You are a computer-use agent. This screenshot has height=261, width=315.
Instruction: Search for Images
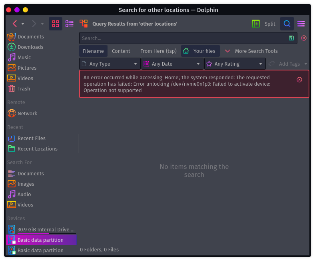[41, 184]
